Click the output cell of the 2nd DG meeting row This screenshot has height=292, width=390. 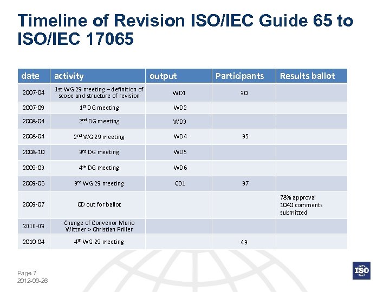click(x=179, y=122)
